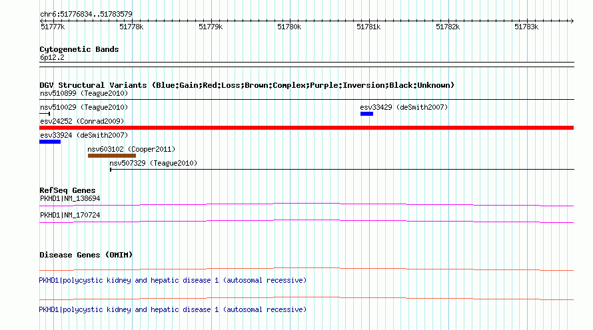
Task: Click the chr6:51776834..51783579 coordinate label
Action: (x=86, y=15)
